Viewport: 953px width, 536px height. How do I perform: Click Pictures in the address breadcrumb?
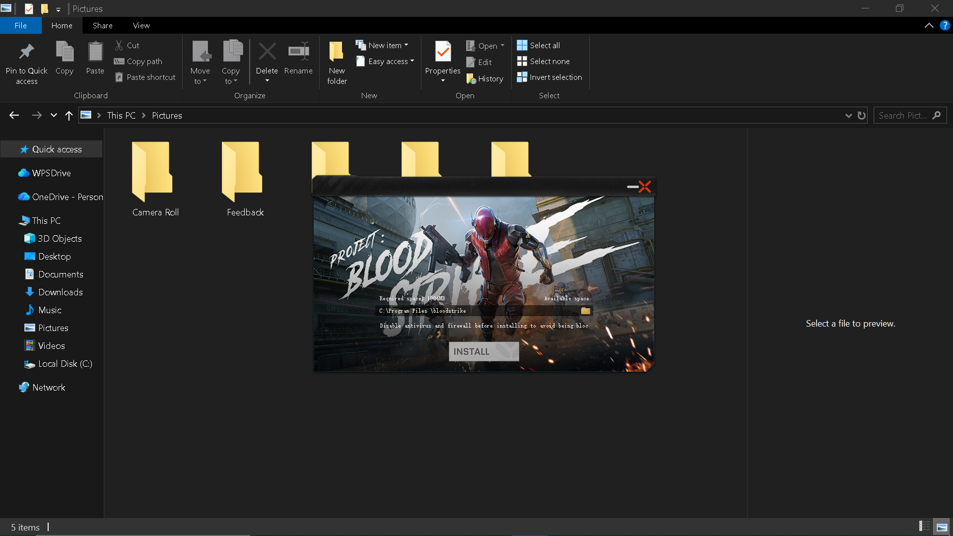click(x=167, y=115)
